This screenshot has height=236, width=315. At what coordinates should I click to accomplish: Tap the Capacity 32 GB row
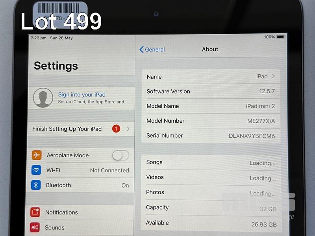pyautogui.click(x=211, y=208)
